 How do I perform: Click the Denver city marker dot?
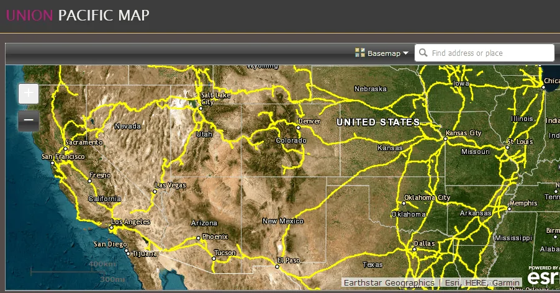(298, 127)
